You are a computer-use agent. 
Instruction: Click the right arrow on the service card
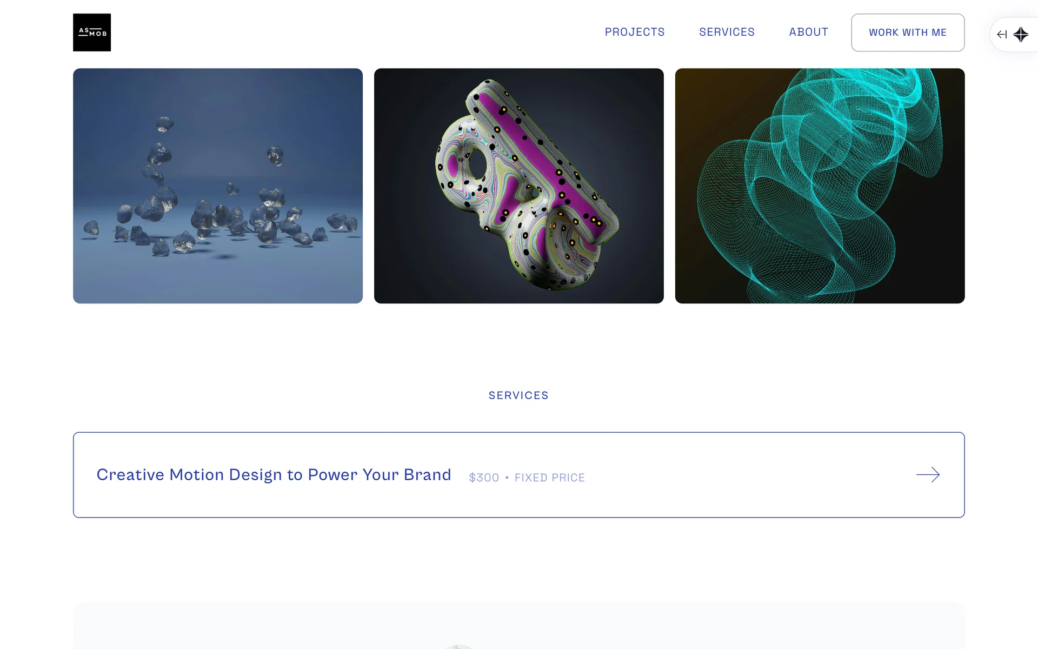click(928, 474)
